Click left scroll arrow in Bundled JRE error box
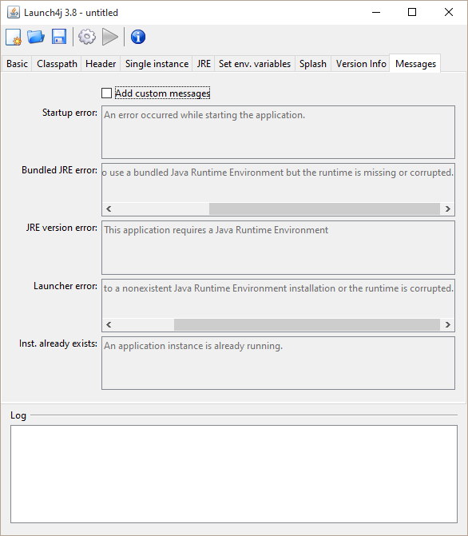 pyautogui.click(x=109, y=208)
